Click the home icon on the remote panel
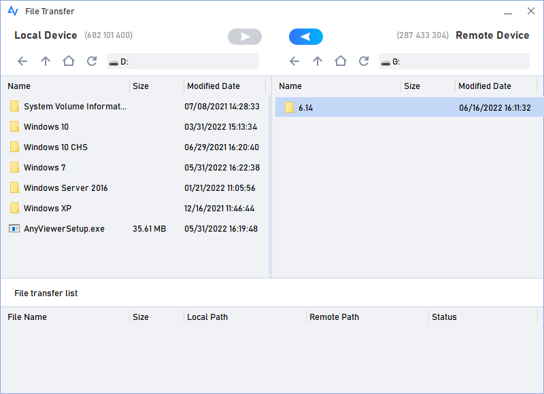Viewport: 544px width, 394px height. point(340,61)
